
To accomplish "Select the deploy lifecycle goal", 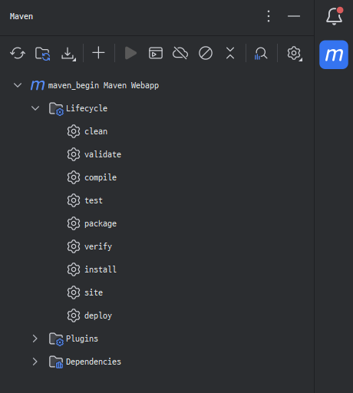I will point(98,315).
